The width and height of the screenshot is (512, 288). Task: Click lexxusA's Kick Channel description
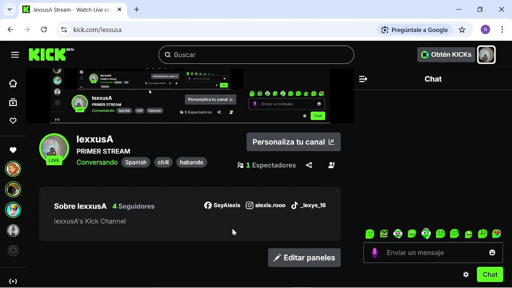click(90, 221)
